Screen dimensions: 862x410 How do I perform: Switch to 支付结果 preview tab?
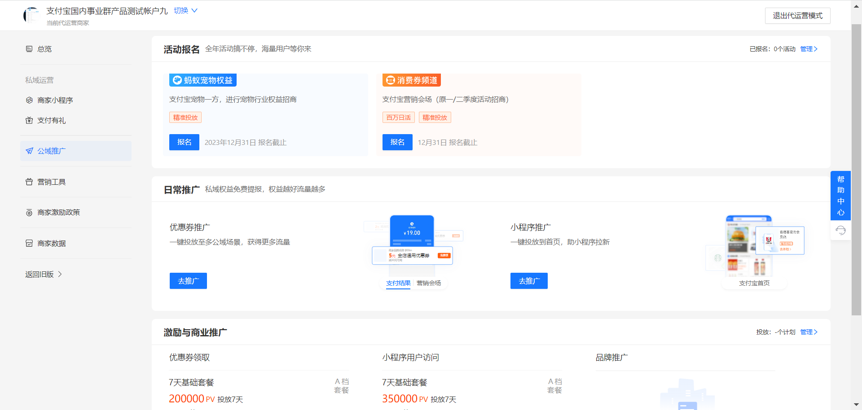click(398, 283)
